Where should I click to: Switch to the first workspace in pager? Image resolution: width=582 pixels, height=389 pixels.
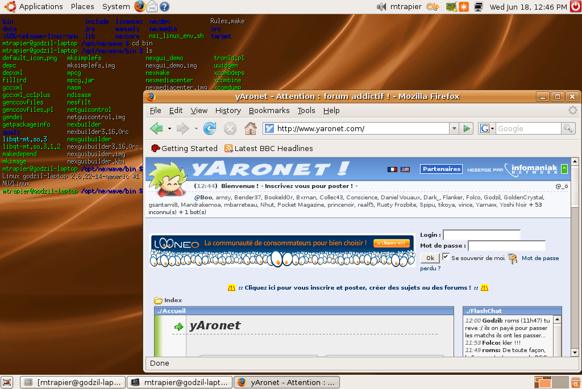(x=543, y=382)
